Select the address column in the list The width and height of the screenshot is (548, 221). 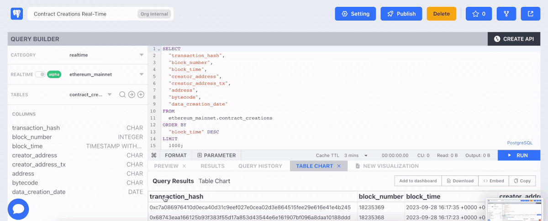[x=78, y=174]
